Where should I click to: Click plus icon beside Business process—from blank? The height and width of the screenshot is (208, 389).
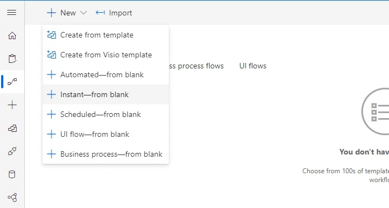click(x=51, y=154)
